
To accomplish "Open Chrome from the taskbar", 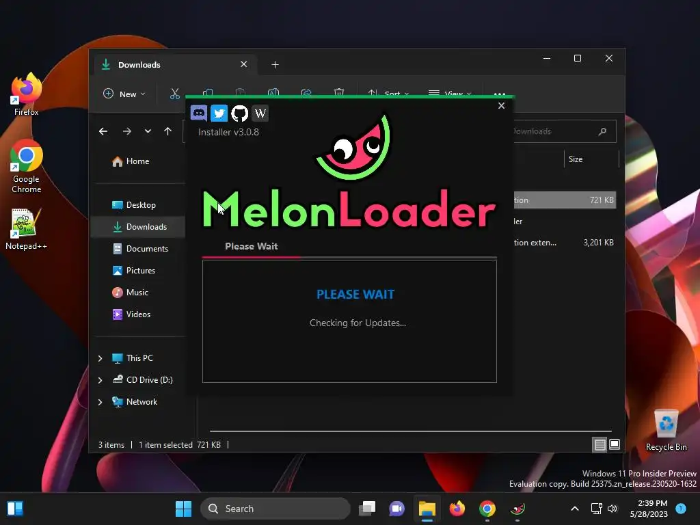I will 487,509.
